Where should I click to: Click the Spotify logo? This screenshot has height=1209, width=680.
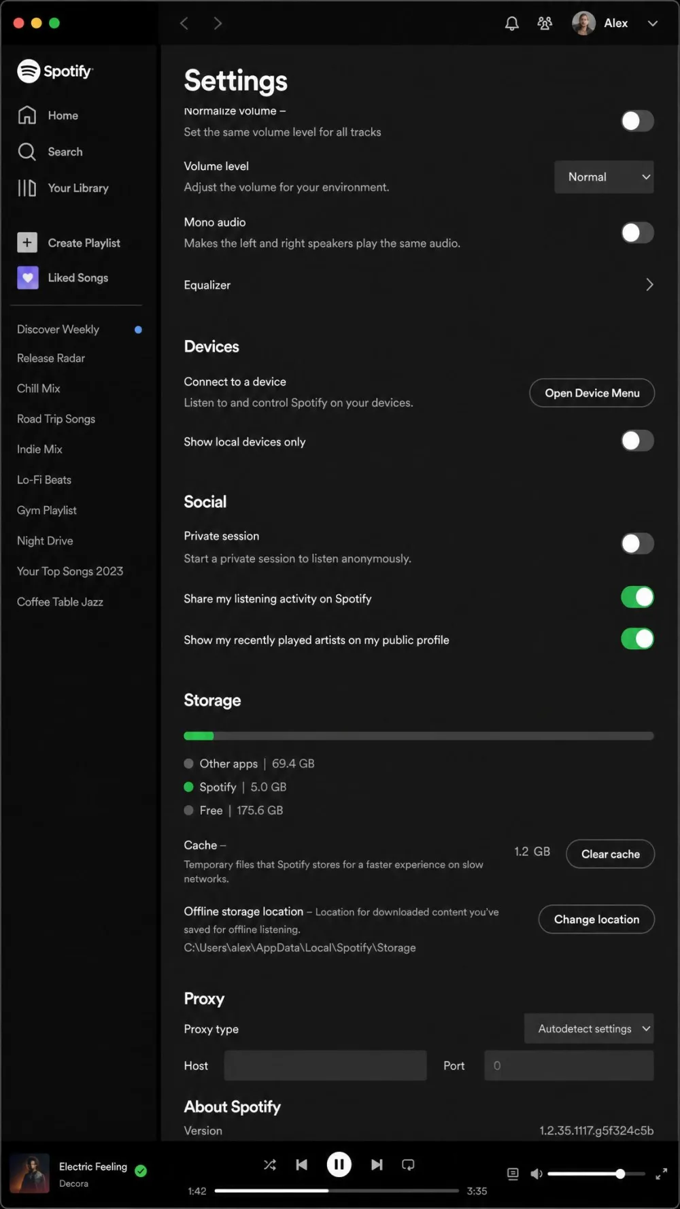click(55, 71)
